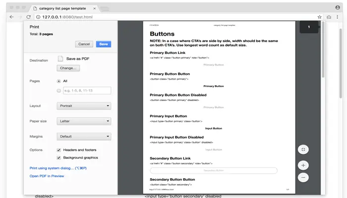Open the Layout Portrait dropdown

pos(84,106)
